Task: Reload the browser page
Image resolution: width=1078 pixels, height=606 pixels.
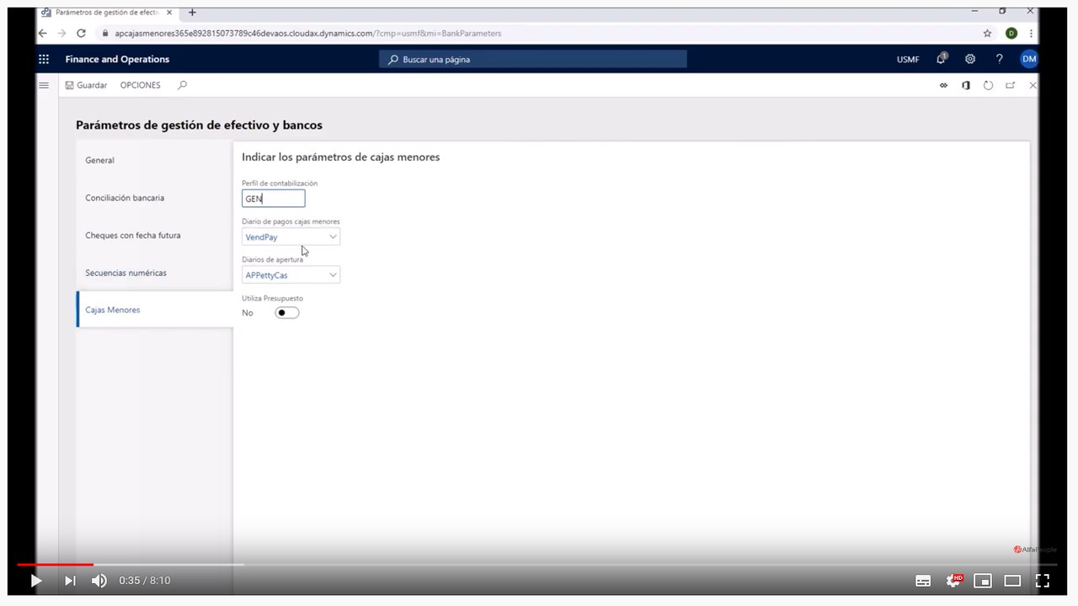Action: click(x=81, y=33)
